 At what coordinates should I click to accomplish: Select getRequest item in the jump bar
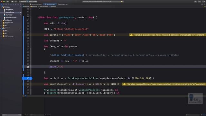[53, 6]
